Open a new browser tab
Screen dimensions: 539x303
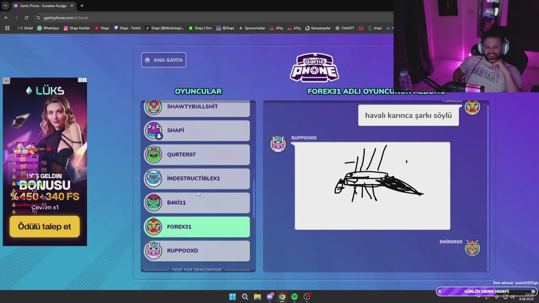click(x=82, y=6)
